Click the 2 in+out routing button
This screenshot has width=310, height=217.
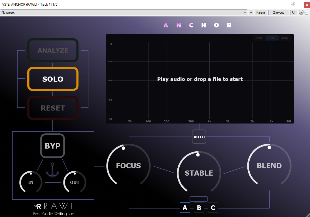pyautogui.click(x=278, y=12)
